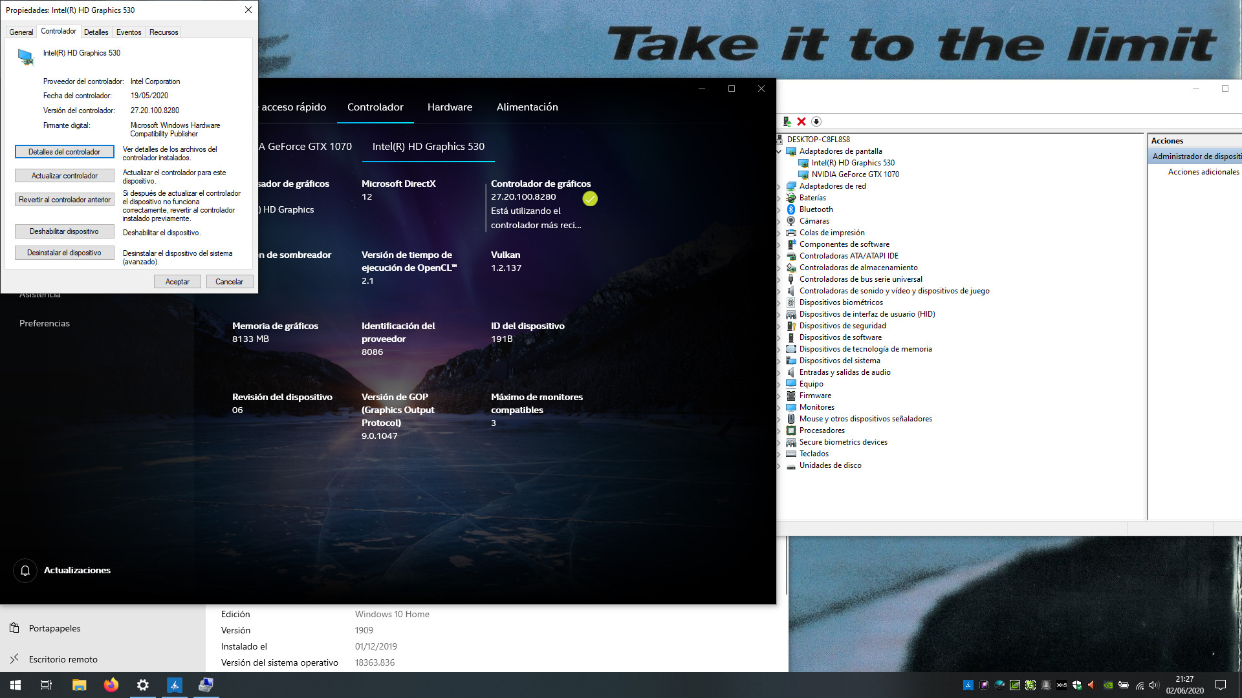
Task: Click Desinstalar el dispositivo button
Action: (64, 253)
